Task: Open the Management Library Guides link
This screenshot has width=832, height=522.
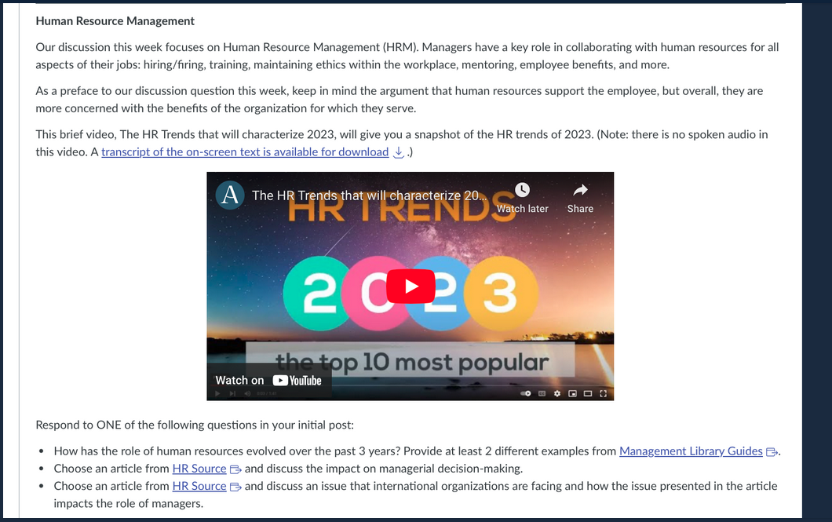Action: pos(691,451)
